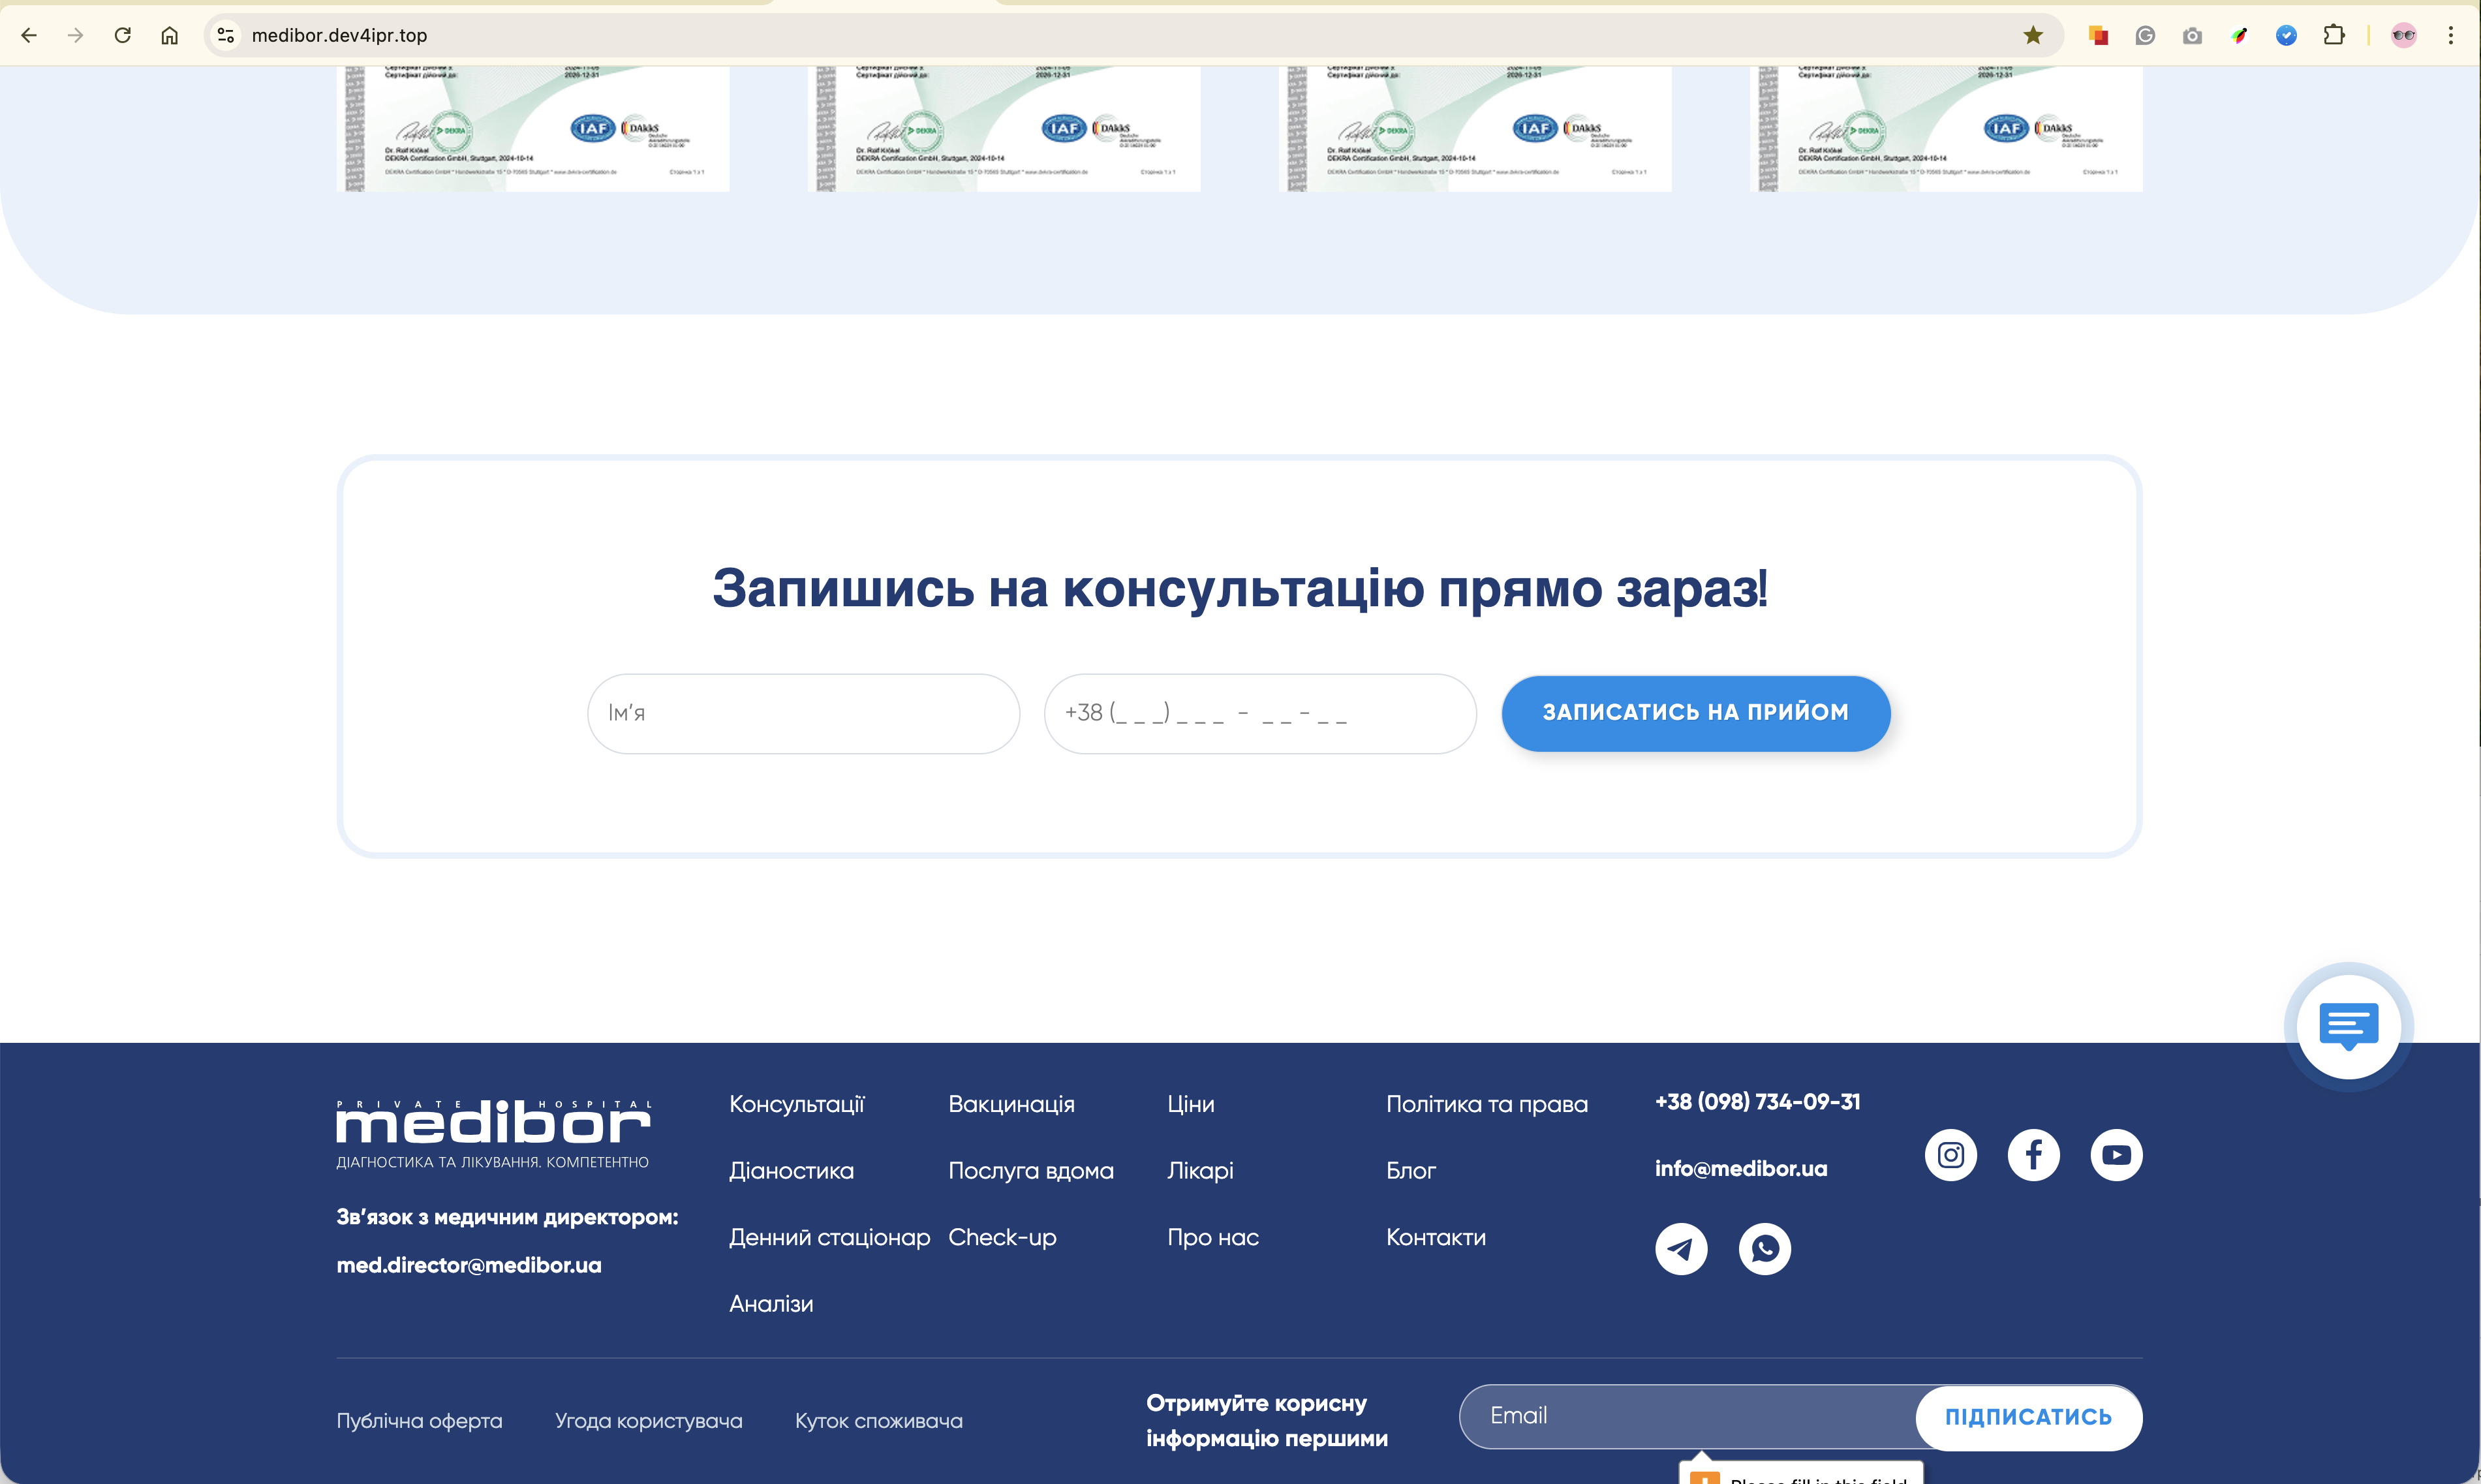This screenshot has height=1484, width=2481.
Task: Open Вакцинація footer link
Action: 1011,1104
